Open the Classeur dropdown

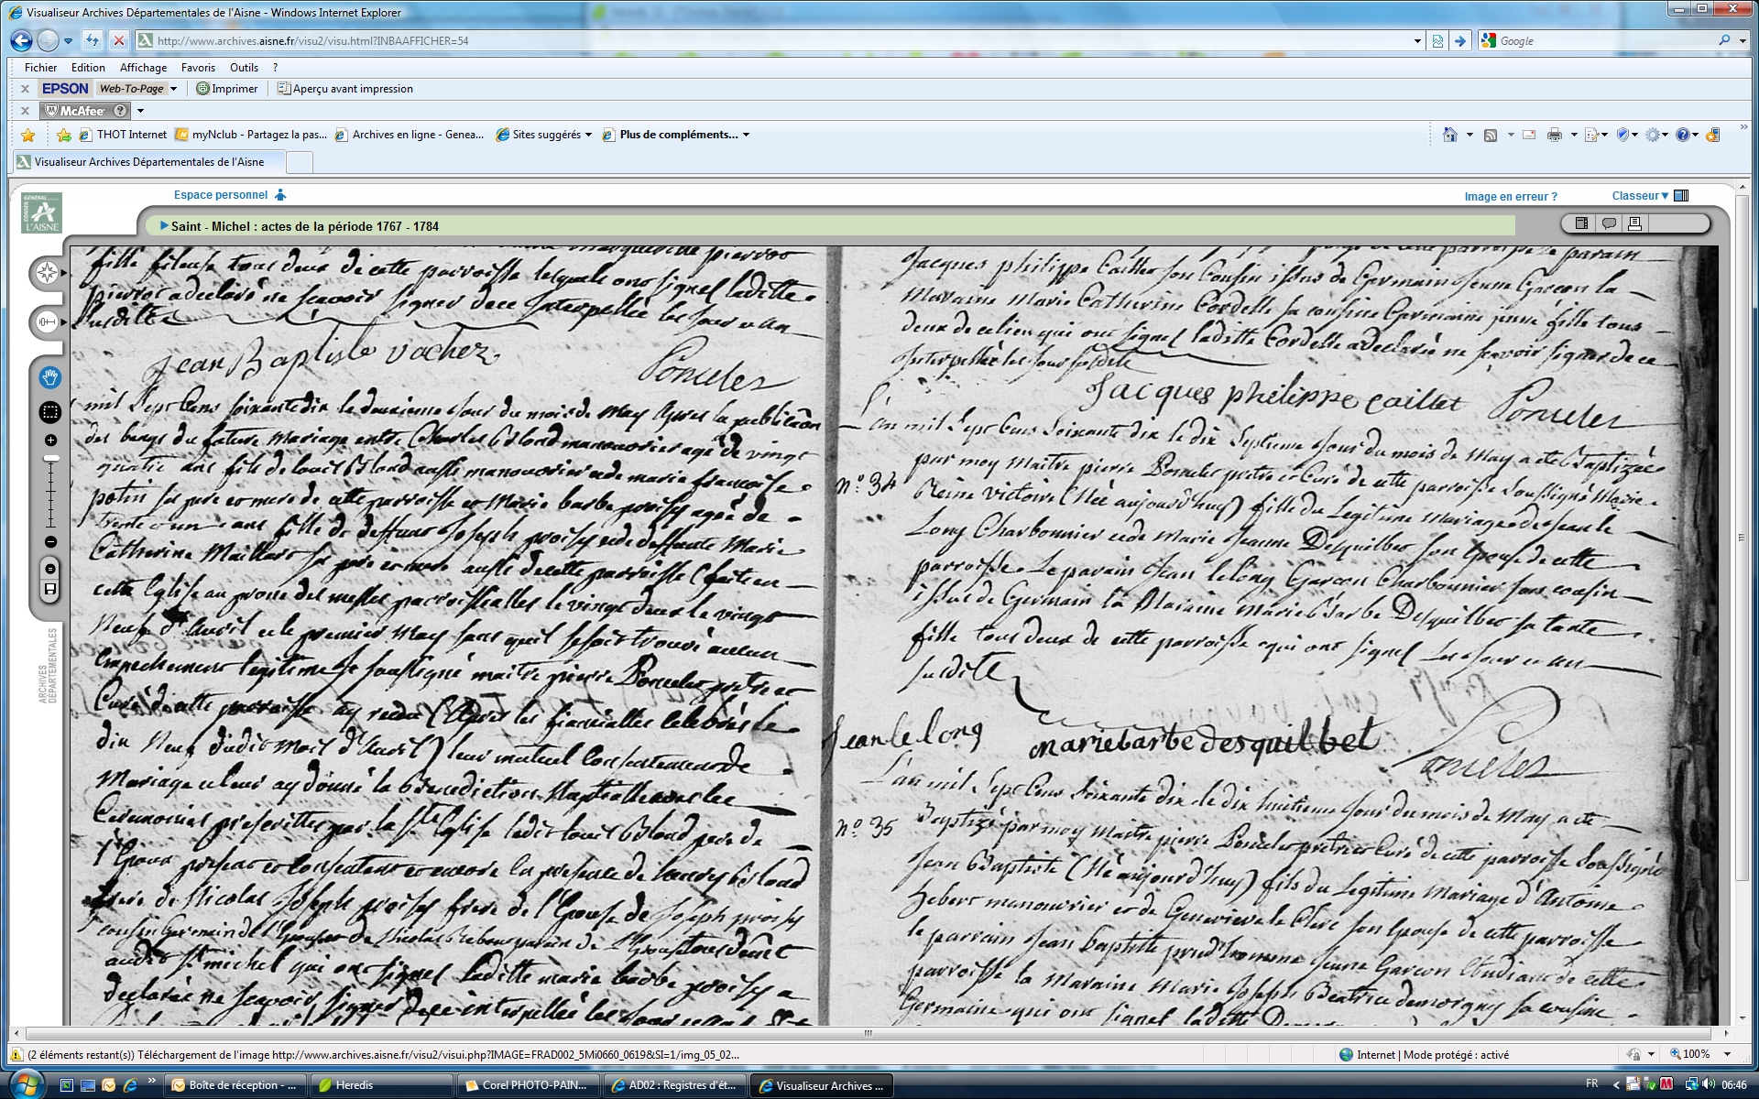[1640, 196]
